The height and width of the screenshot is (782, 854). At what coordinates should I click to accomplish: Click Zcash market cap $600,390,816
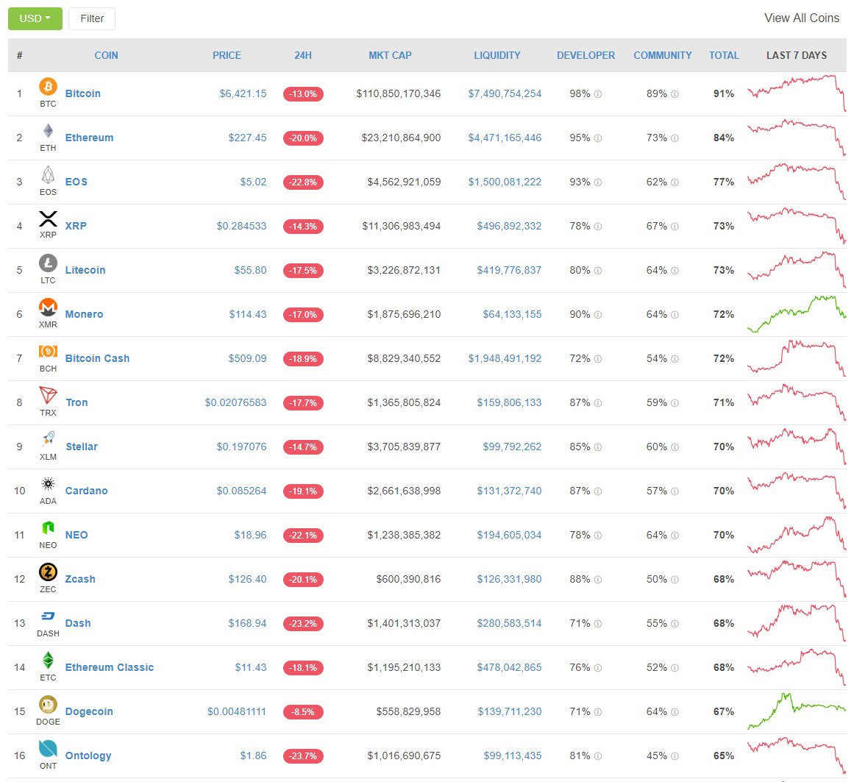click(408, 580)
